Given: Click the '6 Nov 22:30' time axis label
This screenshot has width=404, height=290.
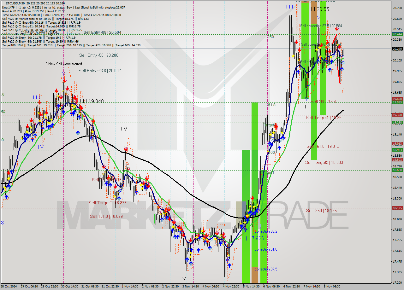Looking at the screenshot, I should coord(292,287).
